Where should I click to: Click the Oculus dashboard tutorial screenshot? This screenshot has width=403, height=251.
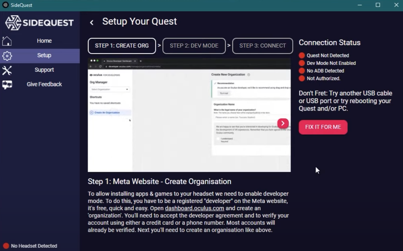pos(189,115)
